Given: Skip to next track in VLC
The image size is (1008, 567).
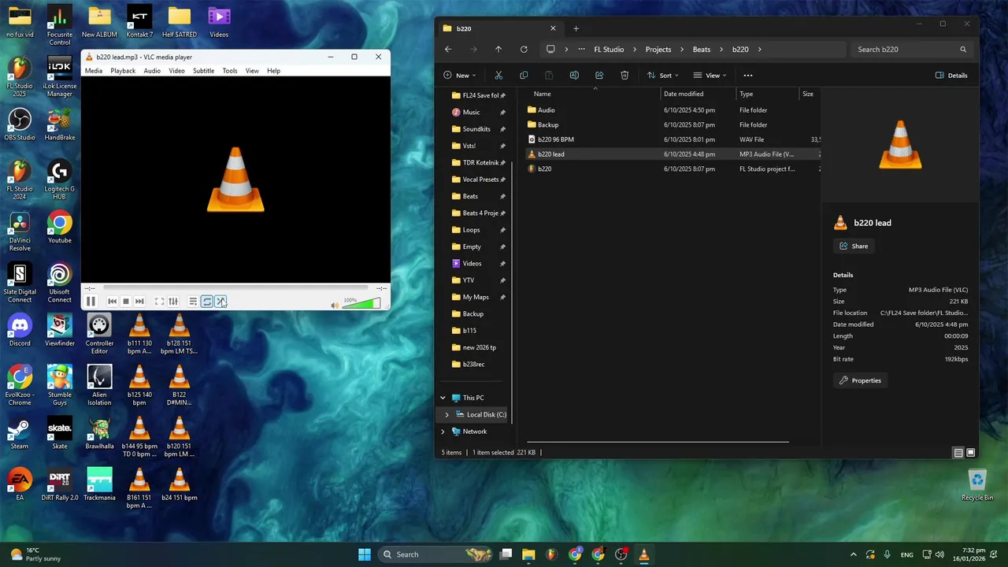Looking at the screenshot, I should point(139,302).
